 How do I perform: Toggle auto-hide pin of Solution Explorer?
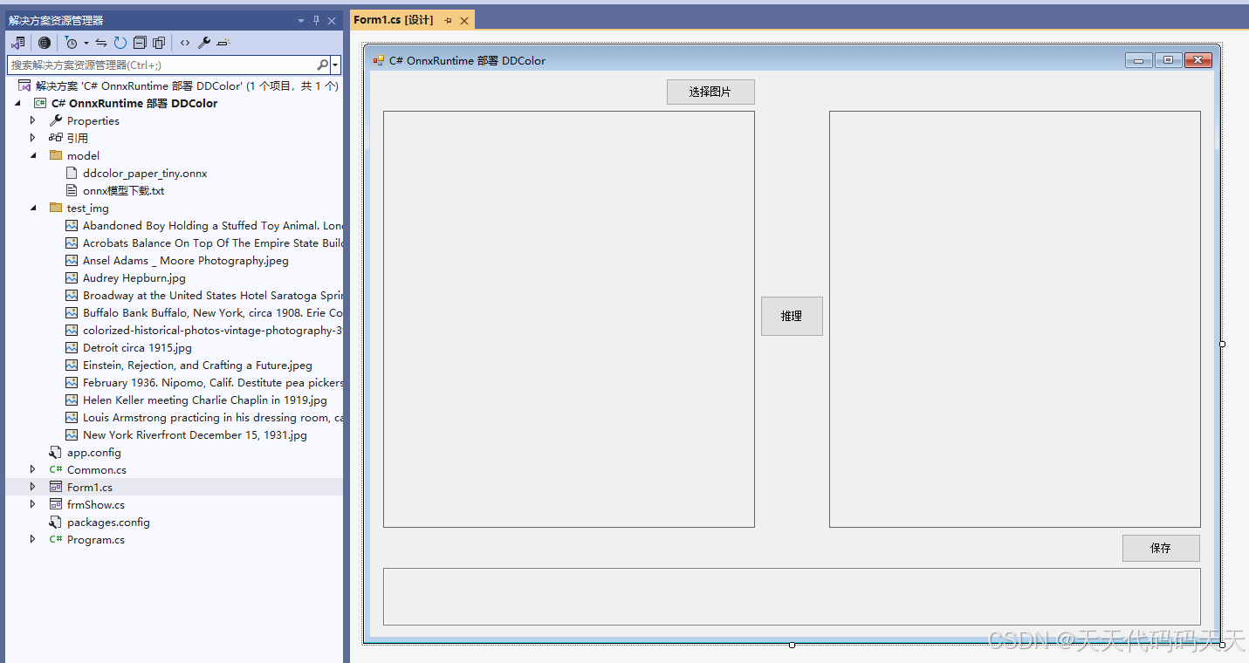tap(317, 20)
